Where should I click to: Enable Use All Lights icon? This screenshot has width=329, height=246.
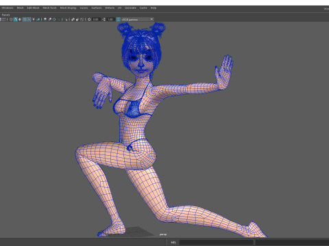34,20
